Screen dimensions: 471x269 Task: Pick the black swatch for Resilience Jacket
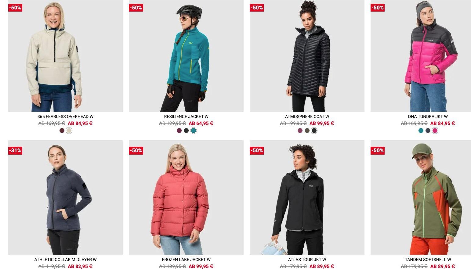(x=186, y=131)
